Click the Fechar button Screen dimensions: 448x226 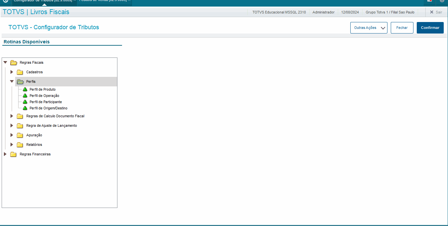pyautogui.click(x=402, y=28)
